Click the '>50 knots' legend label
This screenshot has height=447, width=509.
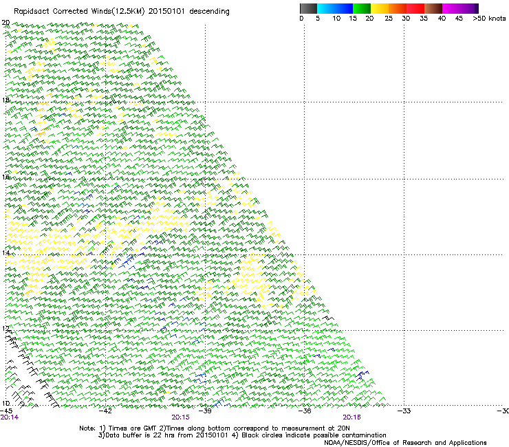[x=489, y=19]
